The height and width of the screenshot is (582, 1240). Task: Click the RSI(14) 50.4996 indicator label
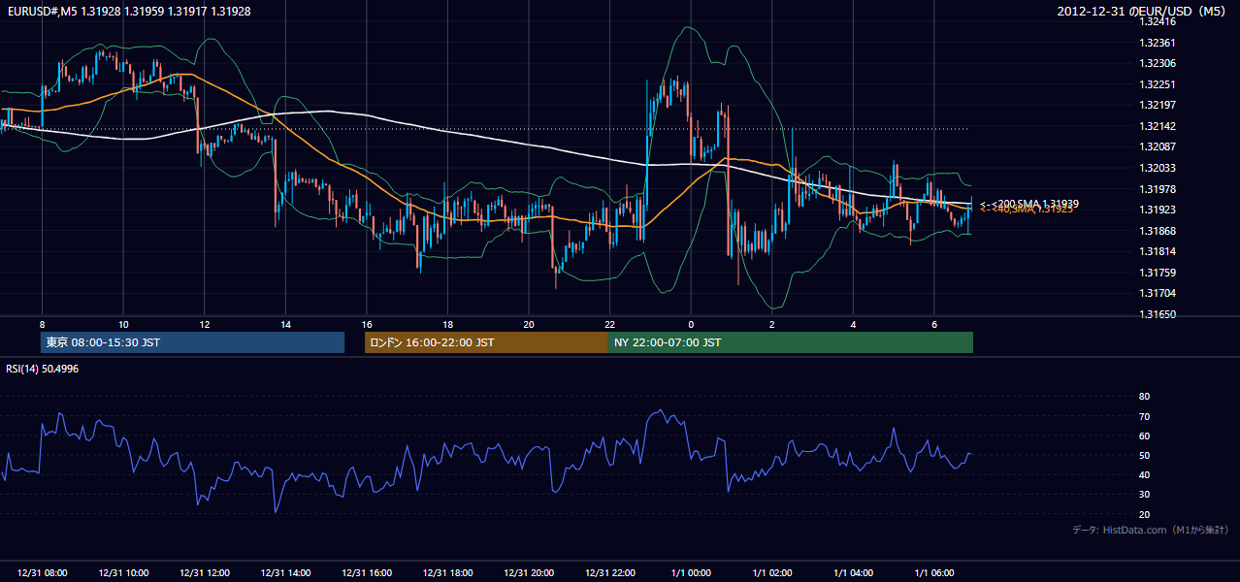click(43, 369)
